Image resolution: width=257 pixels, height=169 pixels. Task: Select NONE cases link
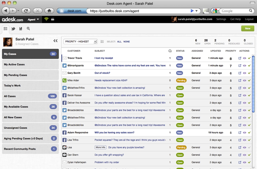pos(127,42)
